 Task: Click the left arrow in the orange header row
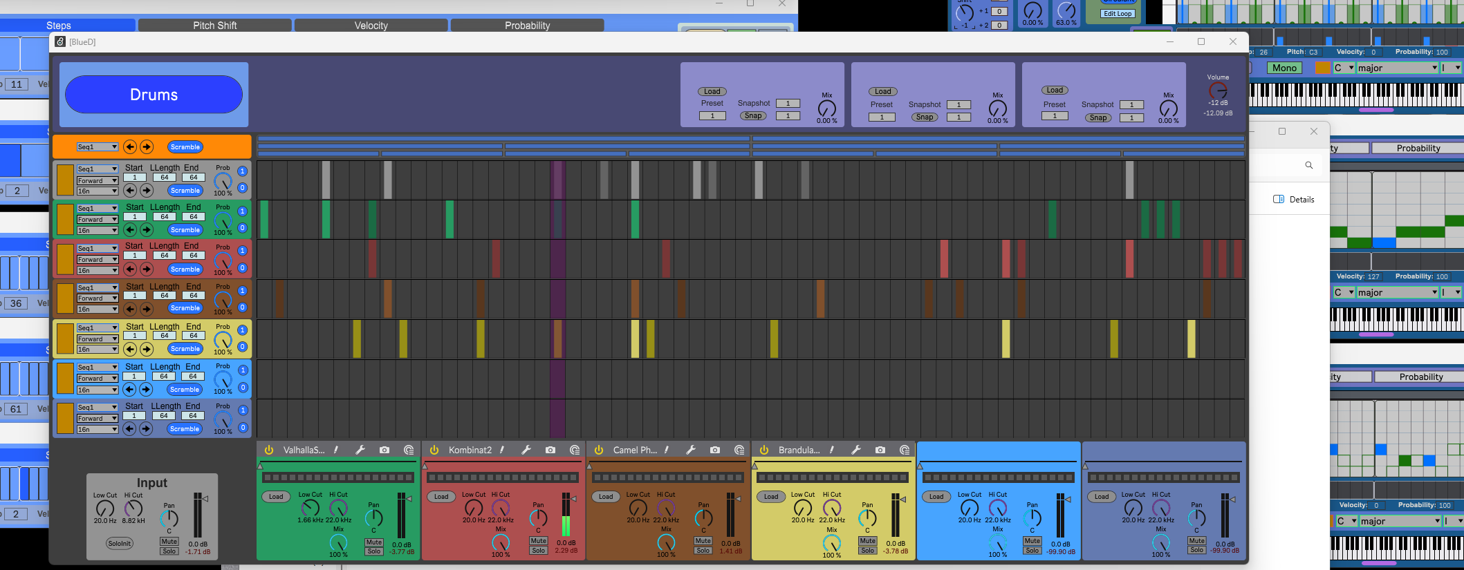coord(130,146)
